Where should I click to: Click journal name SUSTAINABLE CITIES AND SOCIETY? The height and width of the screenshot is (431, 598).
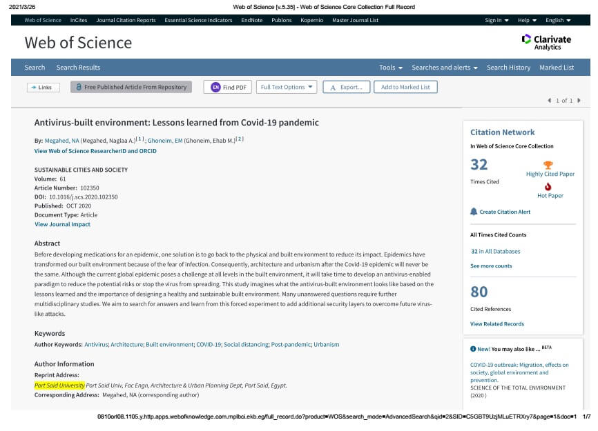point(81,170)
